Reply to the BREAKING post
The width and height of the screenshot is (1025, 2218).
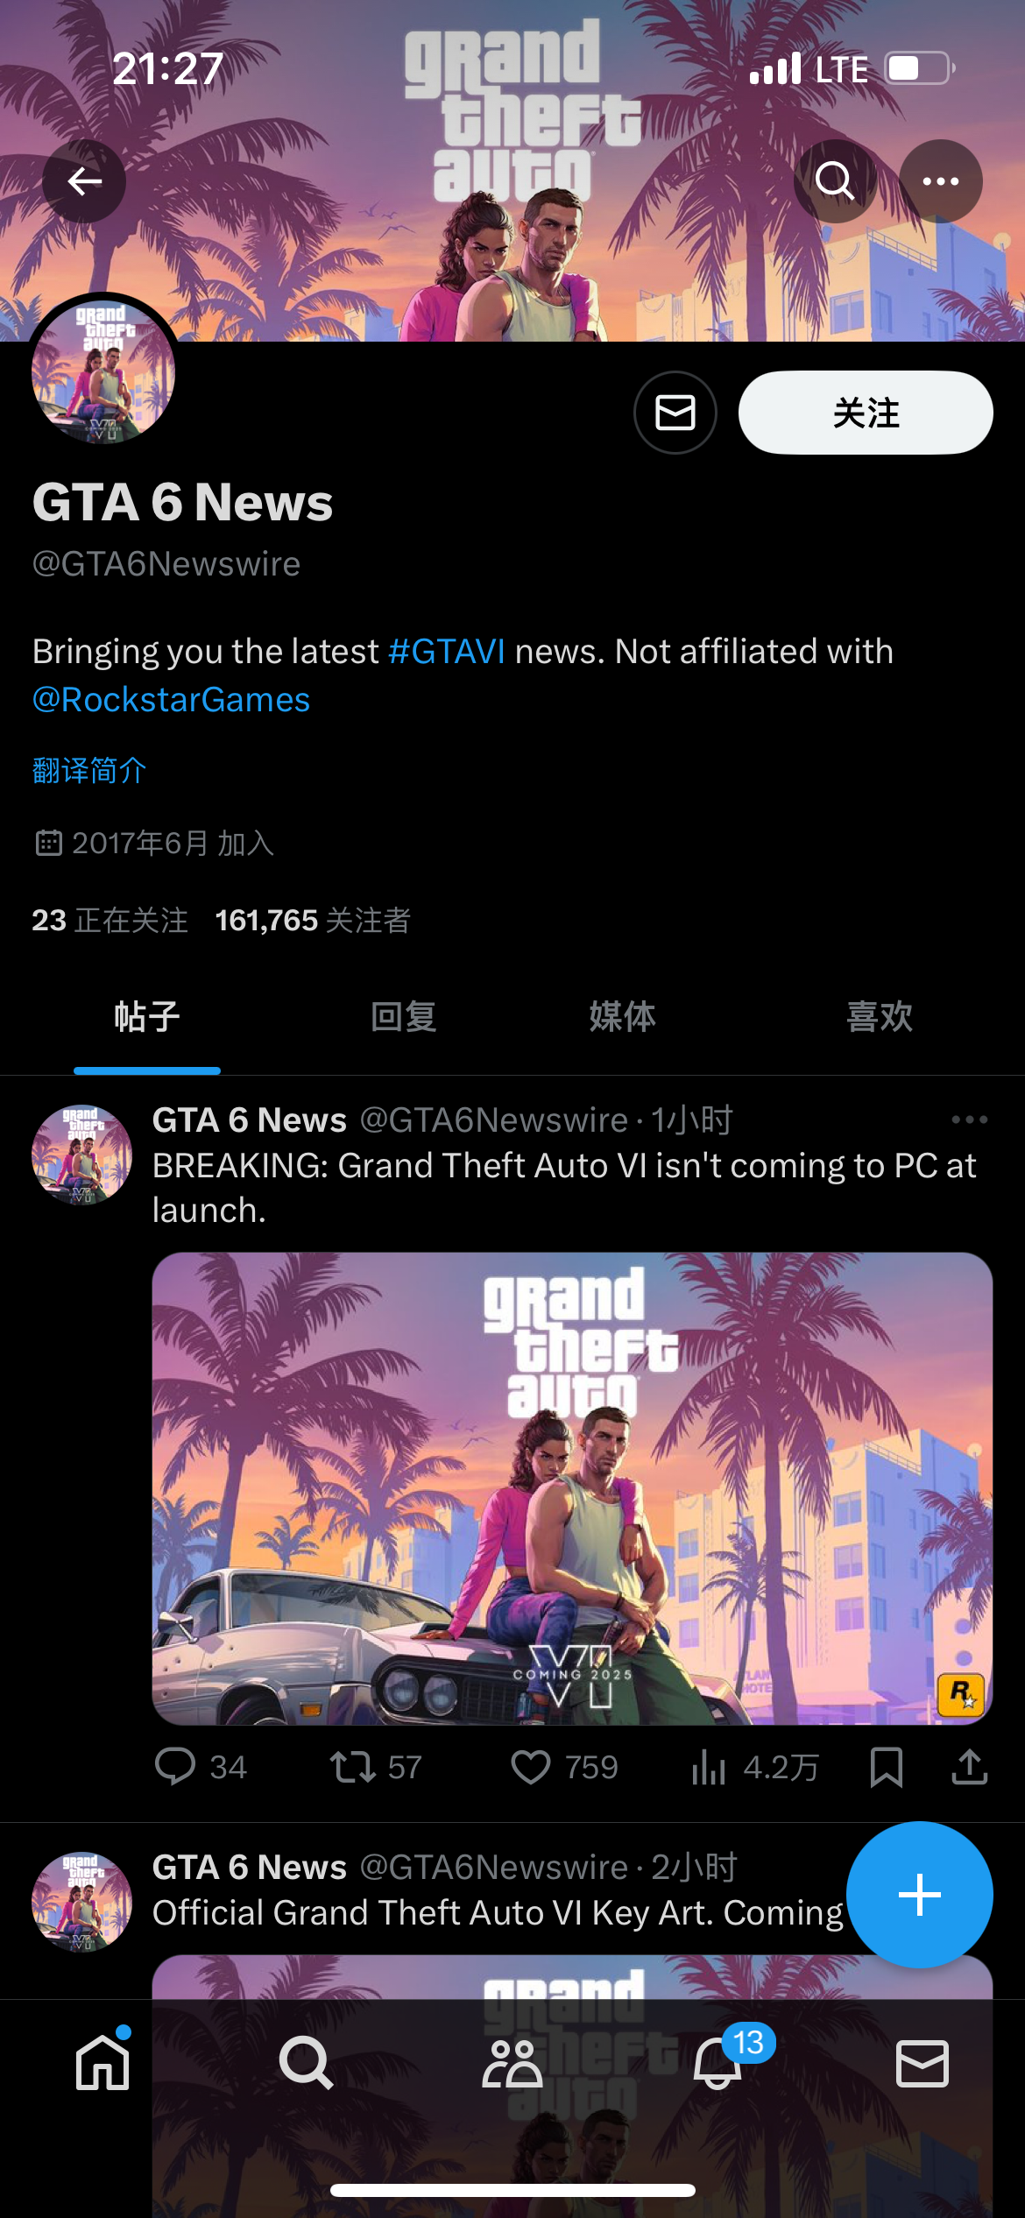(x=201, y=1767)
